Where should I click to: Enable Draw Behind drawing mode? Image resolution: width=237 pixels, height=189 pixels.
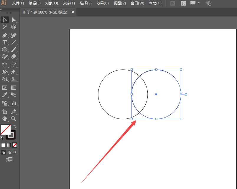9,152
